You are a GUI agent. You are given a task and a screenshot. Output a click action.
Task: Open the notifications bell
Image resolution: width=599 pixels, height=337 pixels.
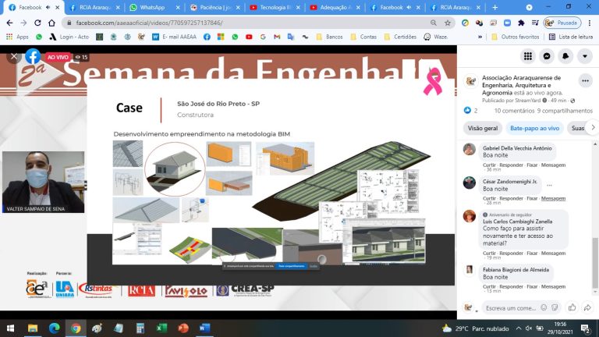pos(565,56)
